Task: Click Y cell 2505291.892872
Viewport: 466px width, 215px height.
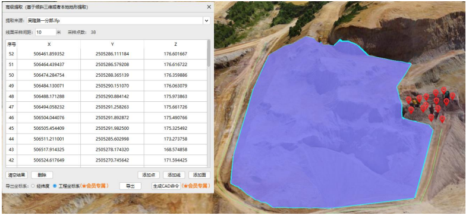Action: pyautogui.click(x=112, y=118)
